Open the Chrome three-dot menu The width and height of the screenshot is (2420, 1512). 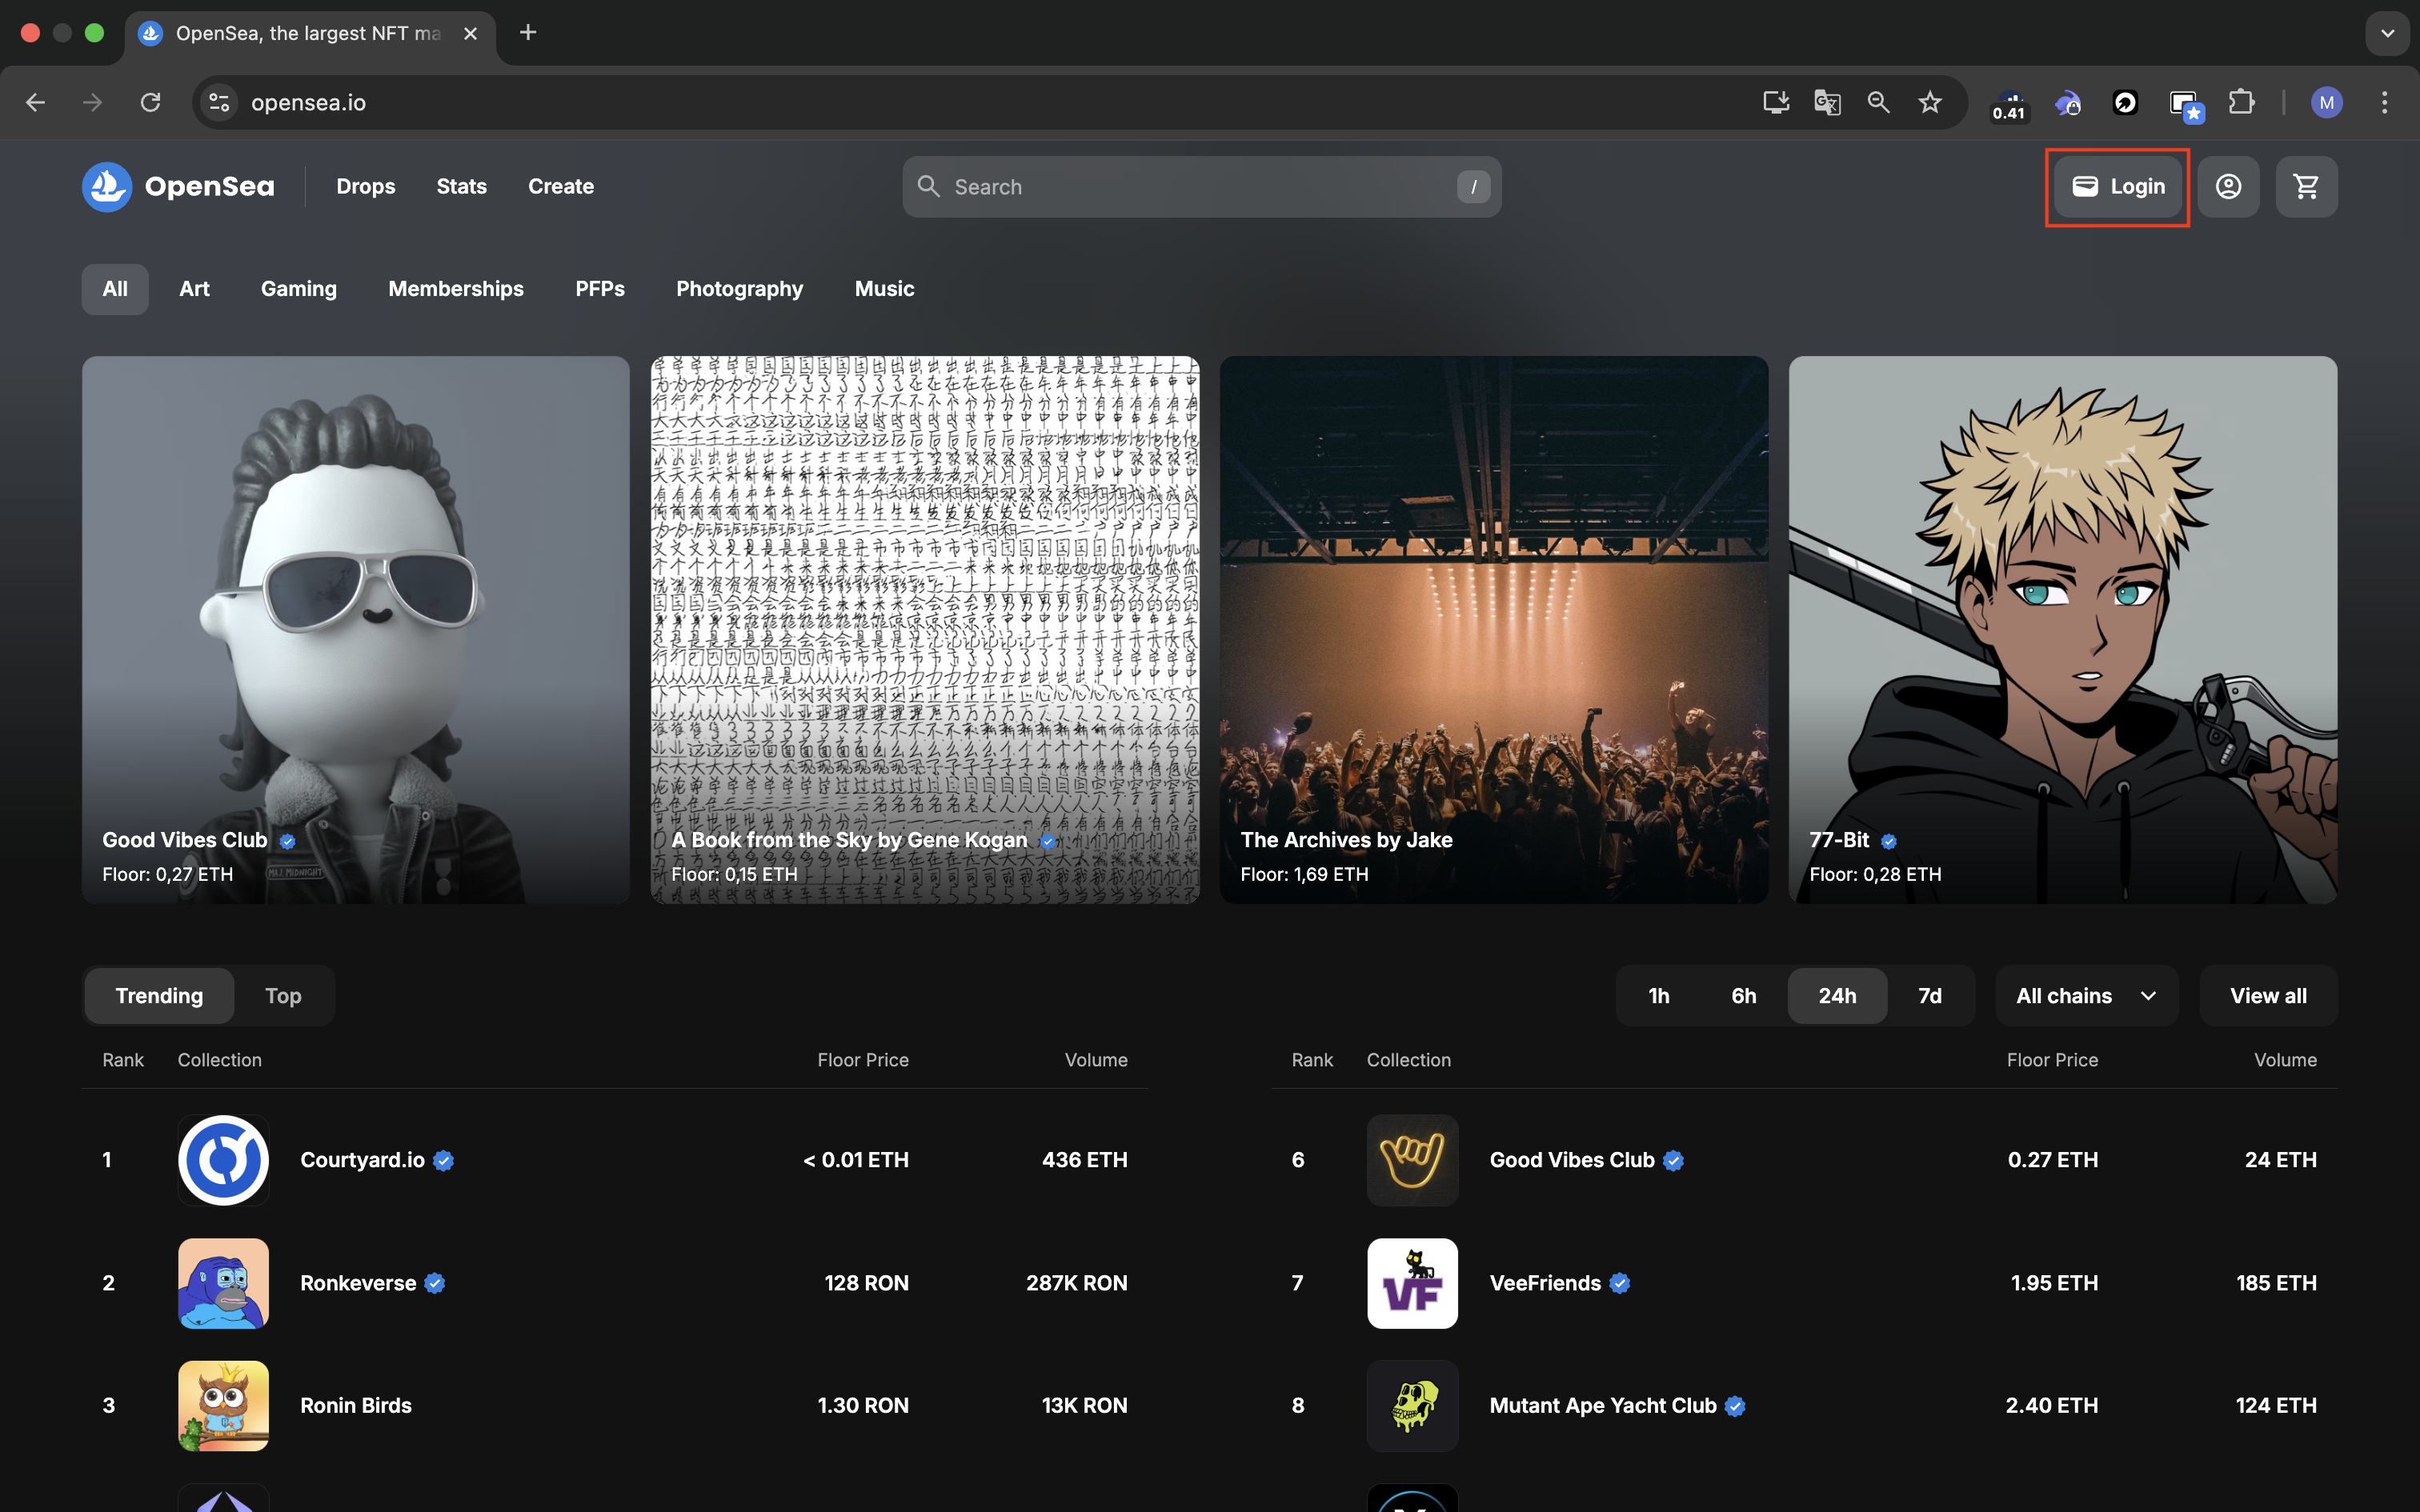click(2384, 102)
